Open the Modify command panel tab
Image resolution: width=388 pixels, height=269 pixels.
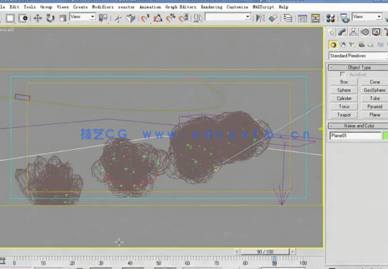pyautogui.click(x=342, y=32)
